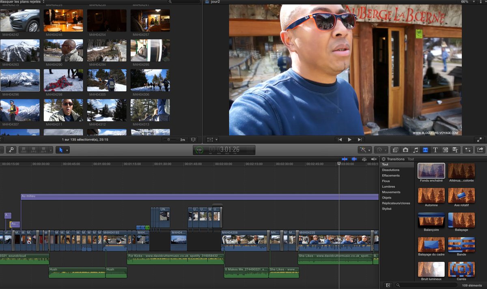The height and width of the screenshot is (289, 487).
Task: Show the Photos browser camera icon
Action: (x=405, y=150)
